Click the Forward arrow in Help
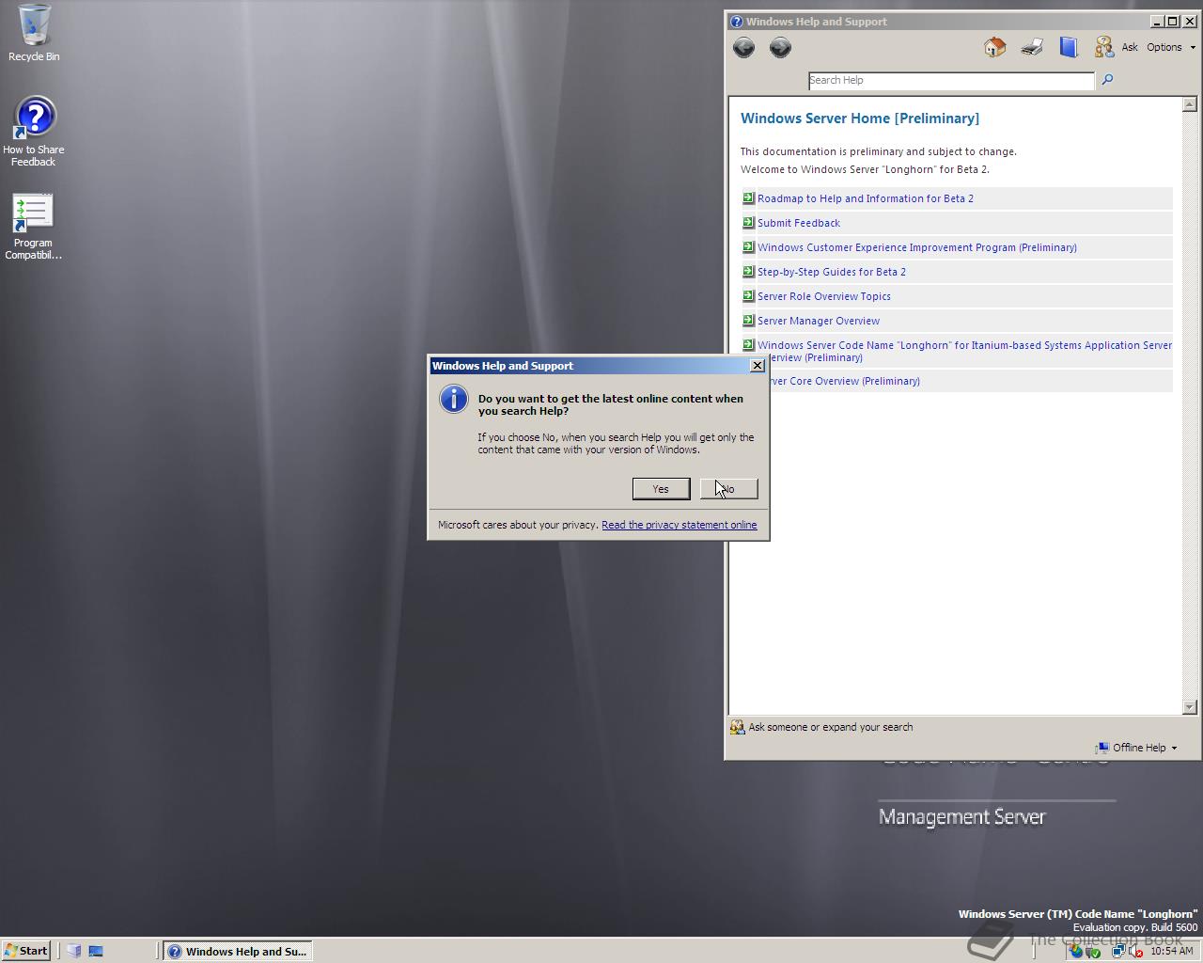Viewport: 1203px width, 963px height. tap(780, 47)
